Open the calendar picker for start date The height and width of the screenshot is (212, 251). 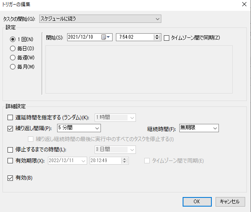[105, 37]
